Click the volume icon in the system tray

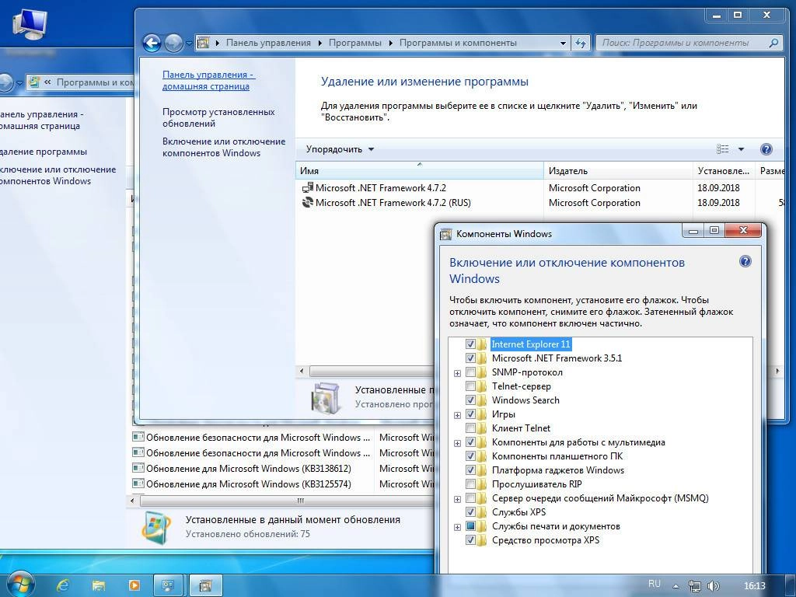pyautogui.click(x=714, y=586)
